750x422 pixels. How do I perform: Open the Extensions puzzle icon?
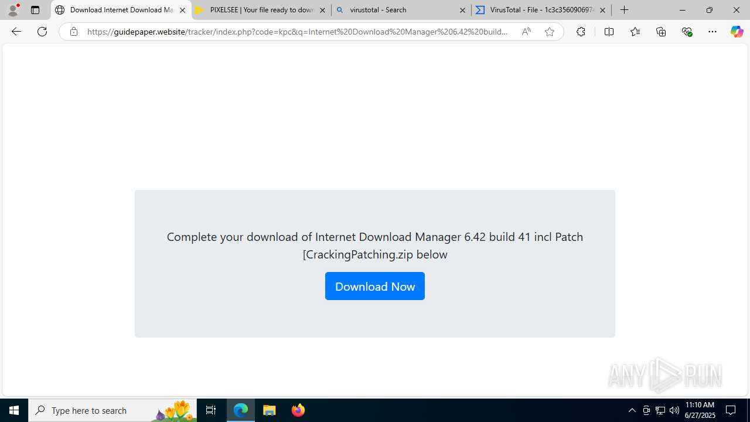coord(581,32)
